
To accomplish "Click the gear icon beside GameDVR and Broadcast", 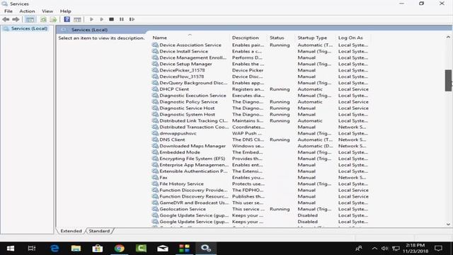I will point(155,203).
